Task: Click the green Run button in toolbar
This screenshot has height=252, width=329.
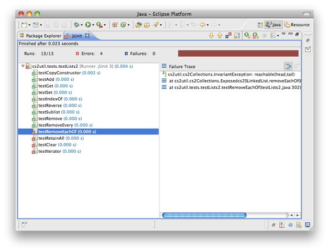Action: 88,25
